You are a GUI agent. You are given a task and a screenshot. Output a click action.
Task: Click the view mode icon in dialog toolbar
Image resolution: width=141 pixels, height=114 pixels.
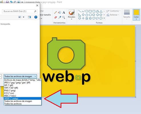tap(20, 17)
